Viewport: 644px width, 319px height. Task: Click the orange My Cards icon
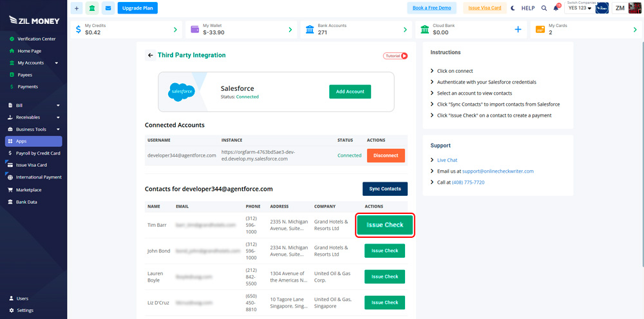tap(540, 30)
